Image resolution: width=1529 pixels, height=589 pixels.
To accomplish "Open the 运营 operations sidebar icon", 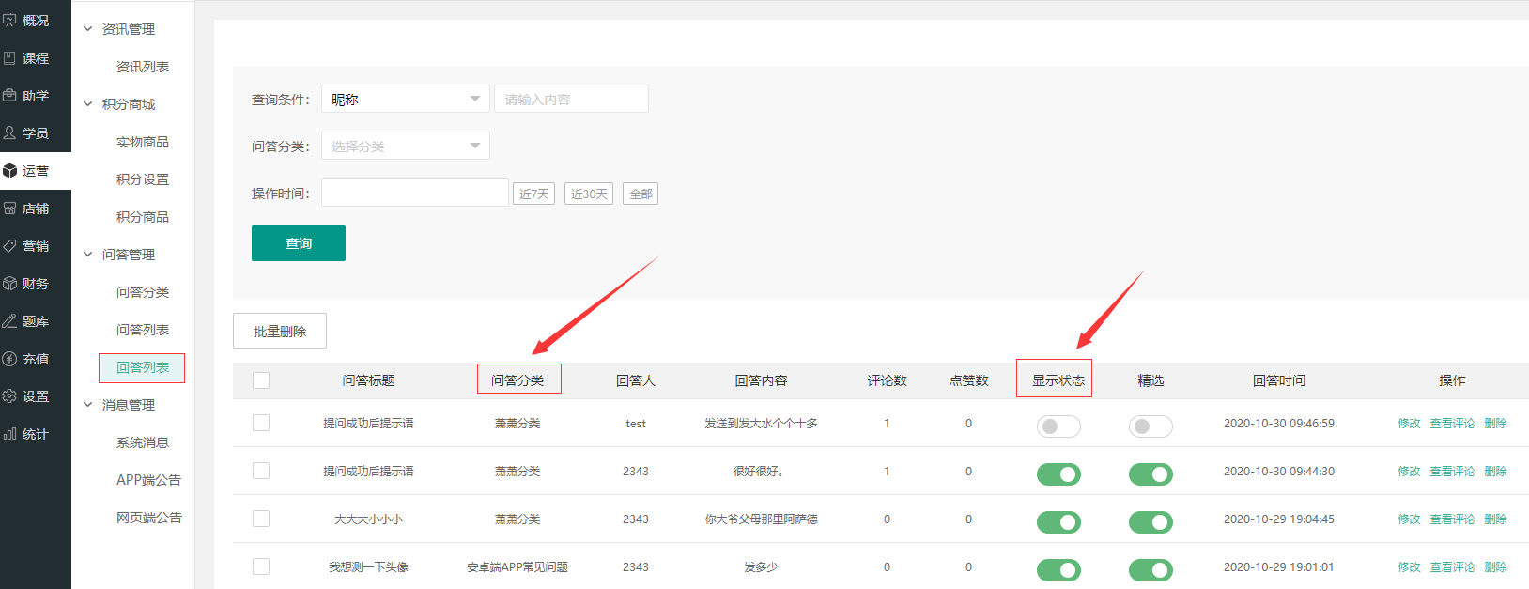I will [9, 170].
